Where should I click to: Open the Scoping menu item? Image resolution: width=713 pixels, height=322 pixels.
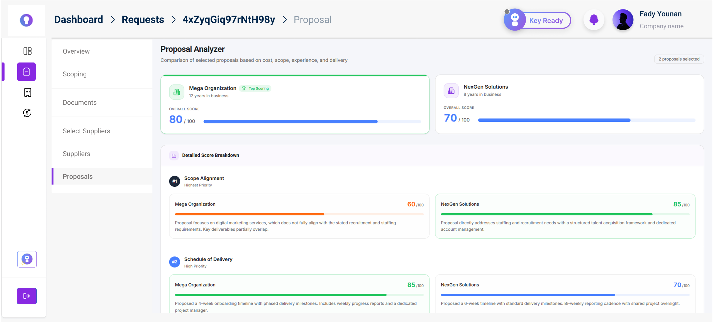(75, 74)
